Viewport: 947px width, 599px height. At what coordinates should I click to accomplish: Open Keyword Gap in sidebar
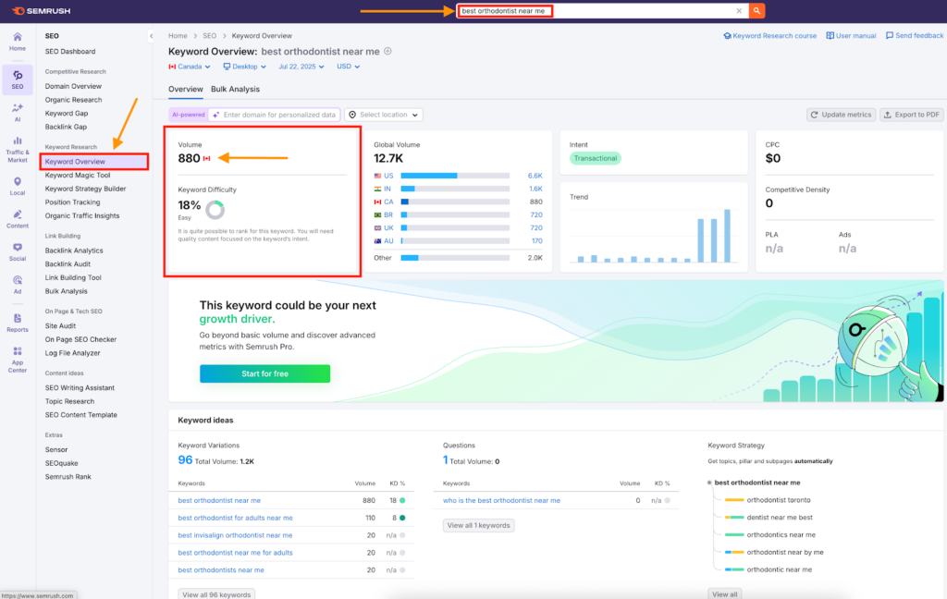click(x=67, y=114)
